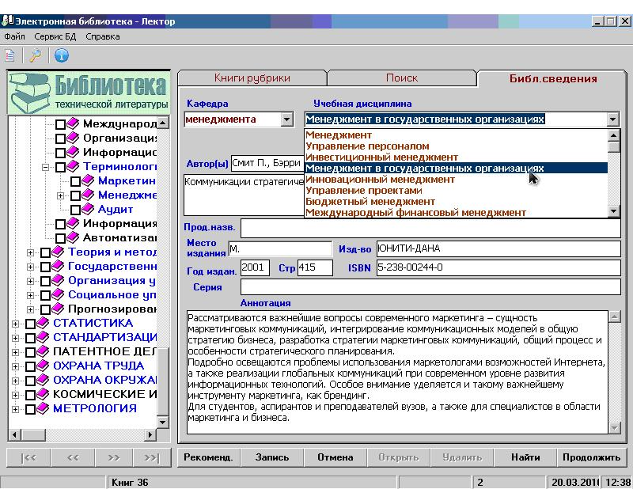Viewport: 633px width, 489px height.
Task: Click the Изд-во field ЮНИТИ-ДАНА
Action: pos(498,248)
